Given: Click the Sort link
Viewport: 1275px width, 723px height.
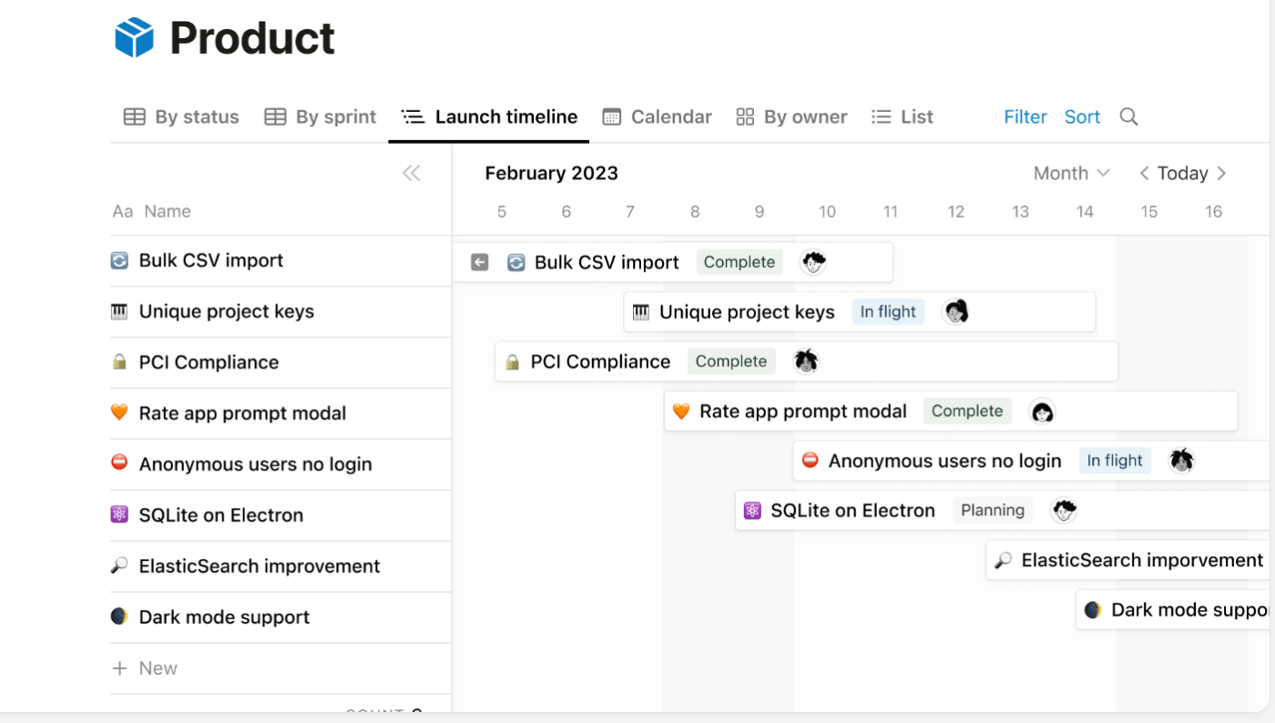Looking at the screenshot, I should pyautogui.click(x=1082, y=117).
